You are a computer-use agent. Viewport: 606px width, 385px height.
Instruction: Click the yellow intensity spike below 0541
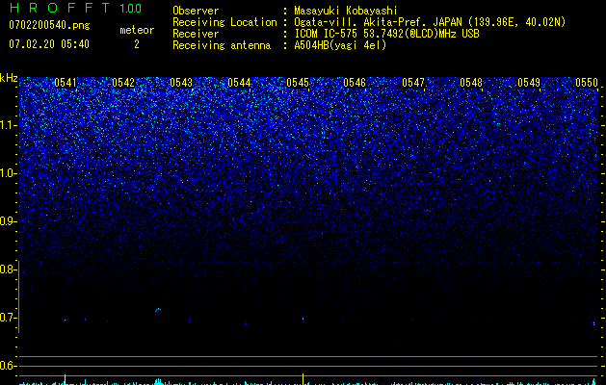(x=65, y=379)
